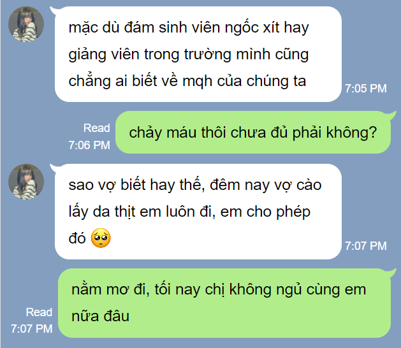Click the white bubble's 7:07 PM timestamp

(366, 246)
